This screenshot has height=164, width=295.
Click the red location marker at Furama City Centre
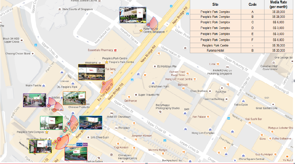[148, 25]
